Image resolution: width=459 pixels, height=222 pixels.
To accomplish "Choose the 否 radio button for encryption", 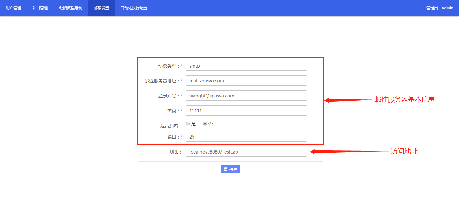I will tap(205, 124).
